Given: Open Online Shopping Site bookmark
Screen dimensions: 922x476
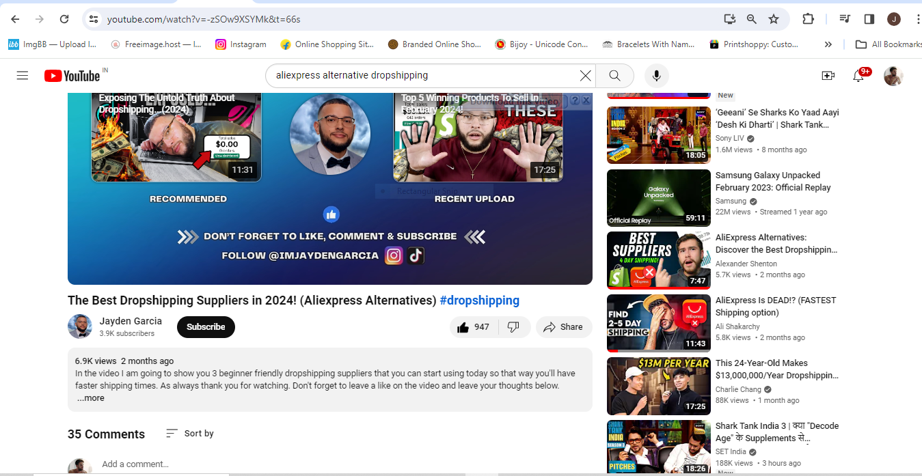Looking at the screenshot, I should coord(327,44).
